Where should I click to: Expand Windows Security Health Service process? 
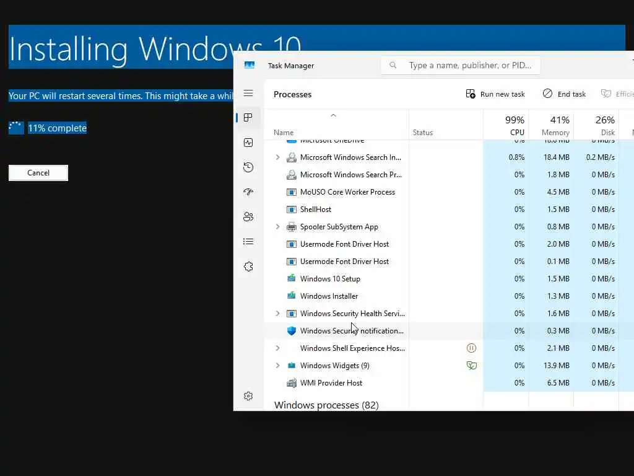tap(277, 313)
